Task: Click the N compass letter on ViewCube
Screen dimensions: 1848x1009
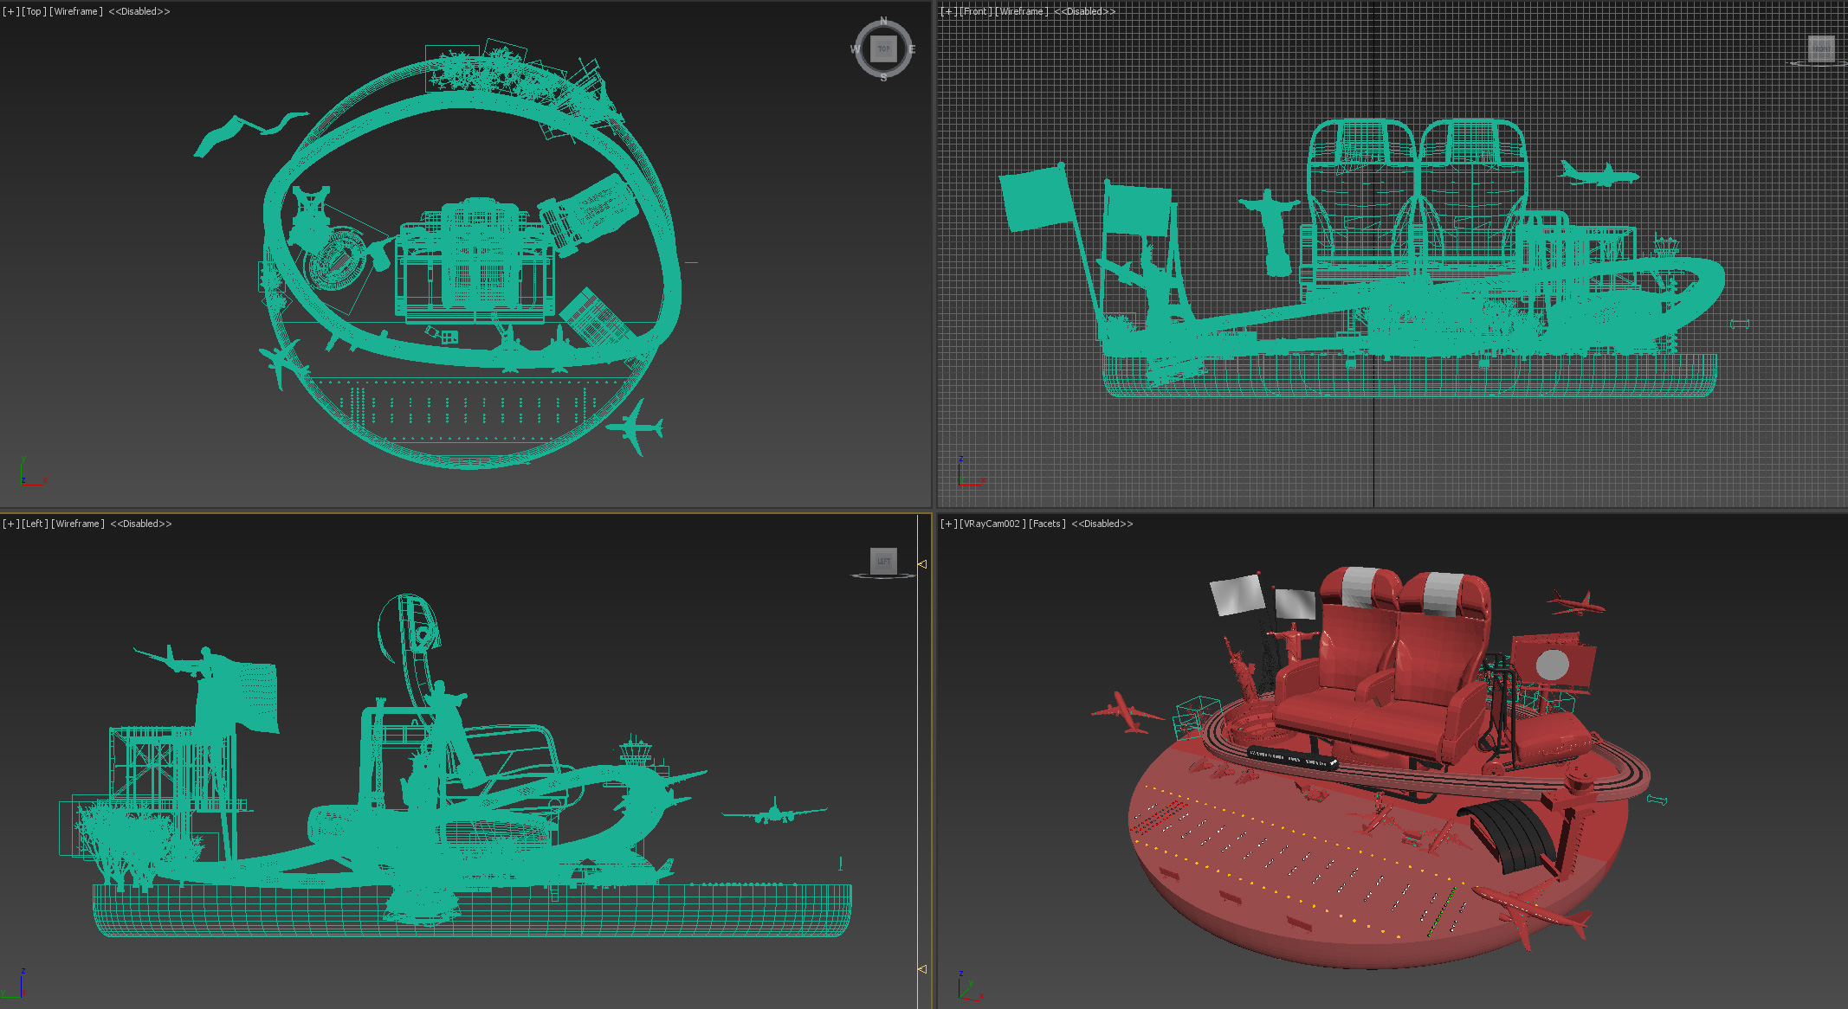Action: 883,21
